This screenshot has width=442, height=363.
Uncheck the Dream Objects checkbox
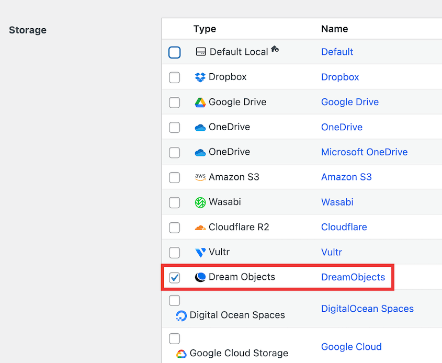click(175, 278)
